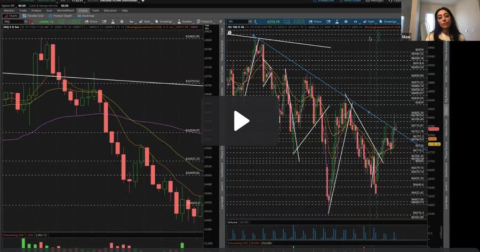Open the Analyze tab
Screen dimensions: 480x252
coord(36,11)
